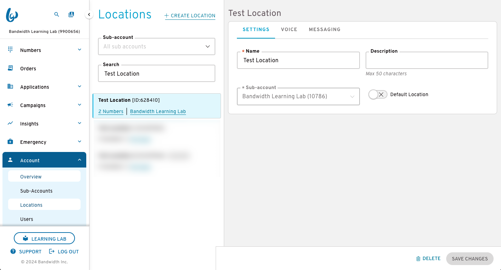Expand the Insights menu chevron
The image size is (501, 270).
[x=80, y=123]
